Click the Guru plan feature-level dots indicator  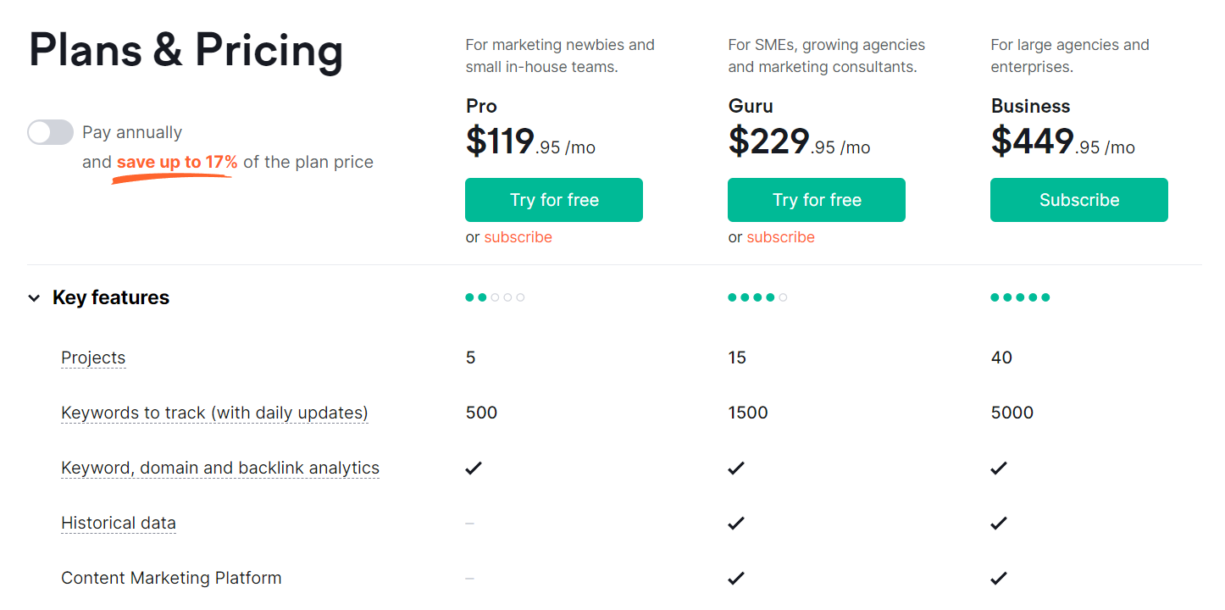pos(757,297)
